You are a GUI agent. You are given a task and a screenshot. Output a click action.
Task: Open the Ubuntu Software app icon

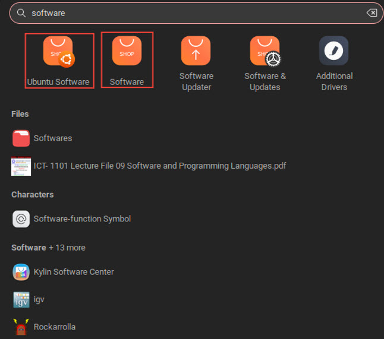pos(59,52)
